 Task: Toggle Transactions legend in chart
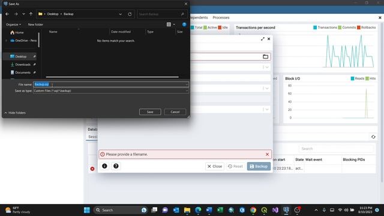coord(325,28)
